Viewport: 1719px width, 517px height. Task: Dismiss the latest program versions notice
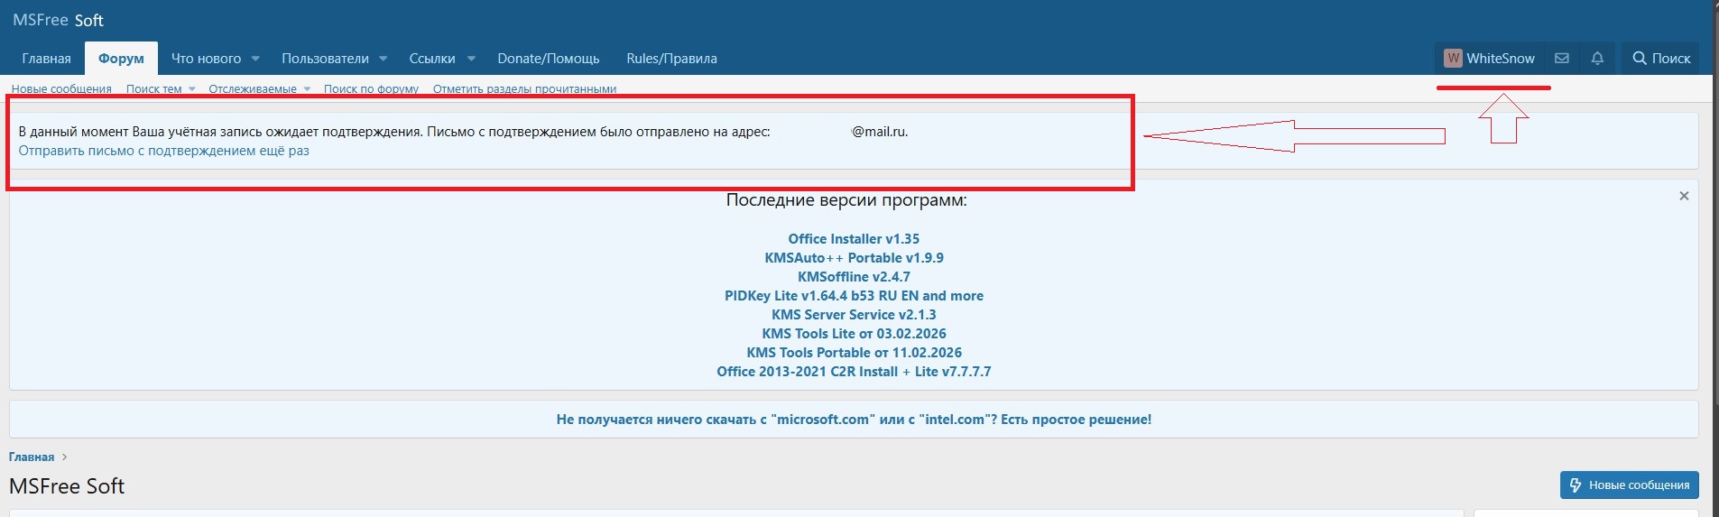click(1683, 196)
